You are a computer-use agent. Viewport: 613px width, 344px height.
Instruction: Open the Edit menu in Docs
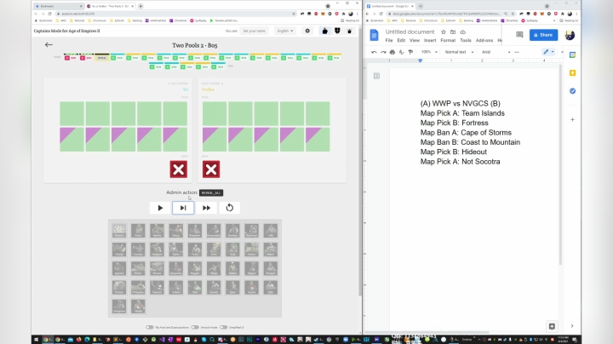point(401,40)
